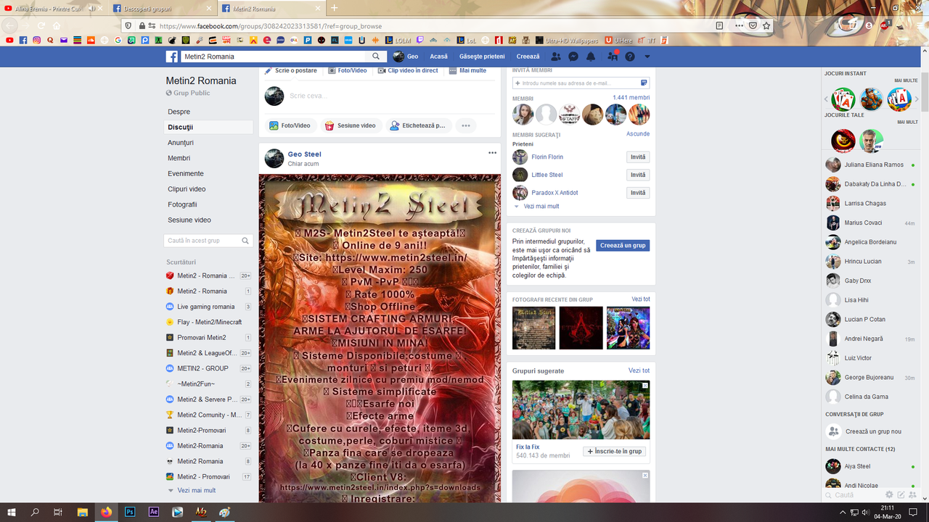The width and height of the screenshot is (929, 522).
Task: Open chat settings gear icon
Action: coord(889,495)
